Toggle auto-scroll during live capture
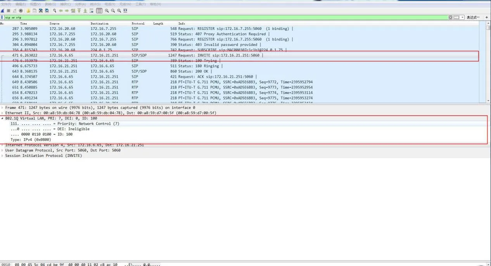 click(x=91, y=10)
